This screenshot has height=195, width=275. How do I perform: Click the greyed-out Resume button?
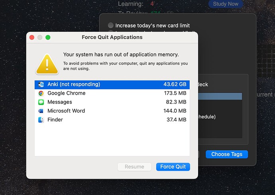tap(134, 167)
